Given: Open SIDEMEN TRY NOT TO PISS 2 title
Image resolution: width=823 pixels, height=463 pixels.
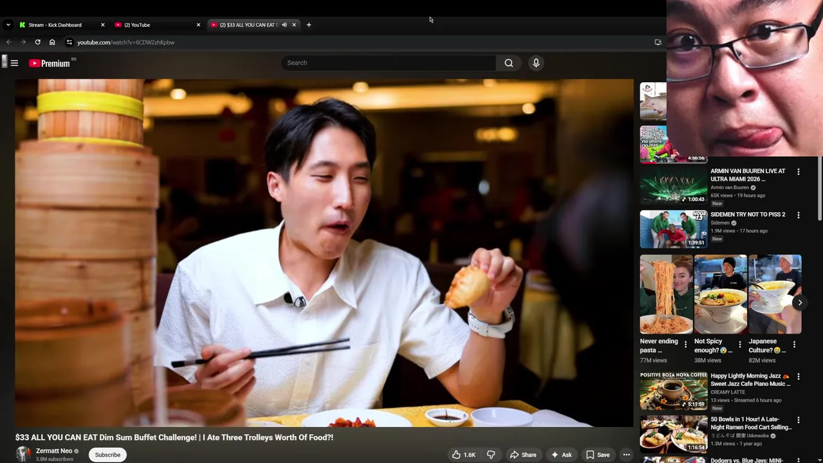Looking at the screenshot, I should point(748,215).
